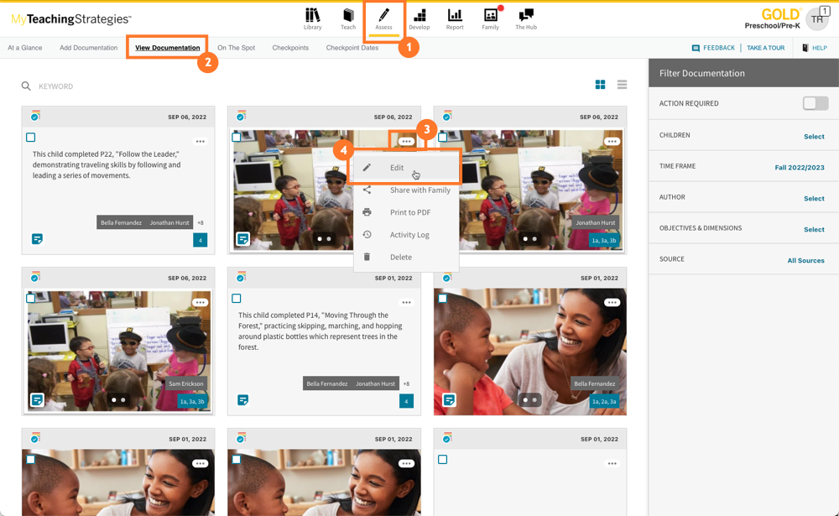Click the Teach icon in top navigation
The width and height of the screenshot is (839, 516).
348,18
